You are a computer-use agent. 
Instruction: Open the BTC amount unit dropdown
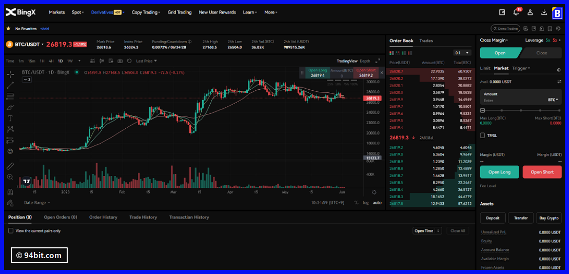(x=553, y=100)
